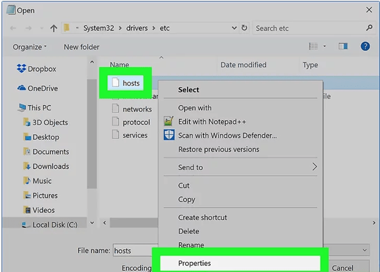Show the preview pane
Image resolution: width=380 pixels, height=272 pixels.
pos(343,46)
